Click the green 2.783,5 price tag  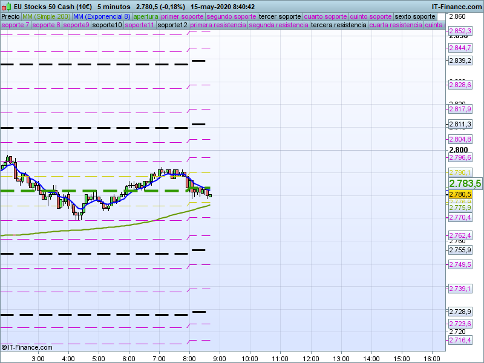click(x=465, y=183)
